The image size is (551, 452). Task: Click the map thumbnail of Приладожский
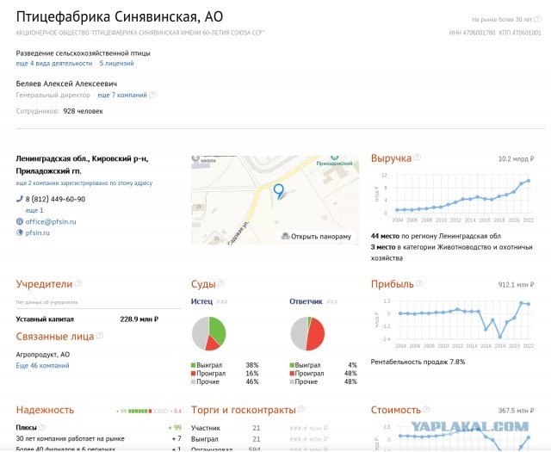[x=275, y=200]
